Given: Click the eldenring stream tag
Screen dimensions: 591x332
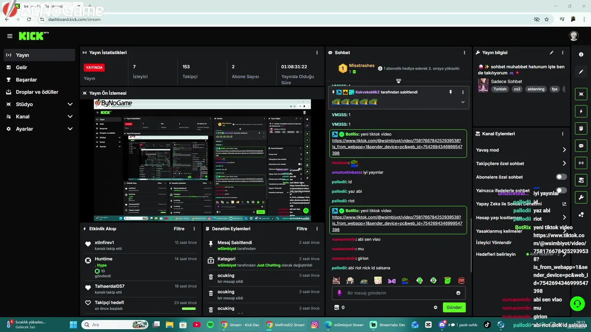Looking at the screenshot, I should click(536, 89).
